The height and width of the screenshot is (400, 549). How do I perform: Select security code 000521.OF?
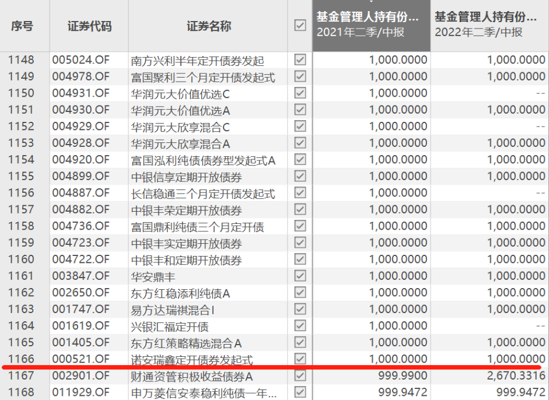coord(81,359)
